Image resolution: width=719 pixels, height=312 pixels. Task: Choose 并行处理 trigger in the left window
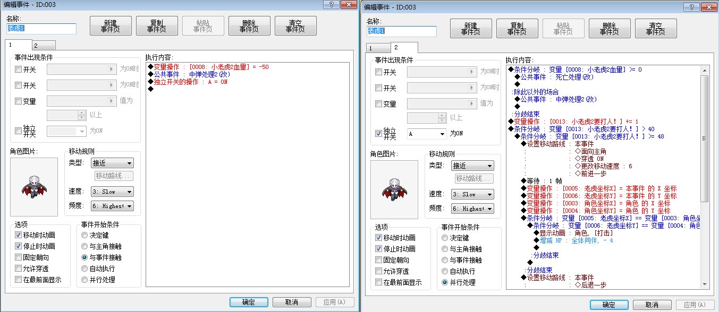pyautogui.click(x=84, y=280)
